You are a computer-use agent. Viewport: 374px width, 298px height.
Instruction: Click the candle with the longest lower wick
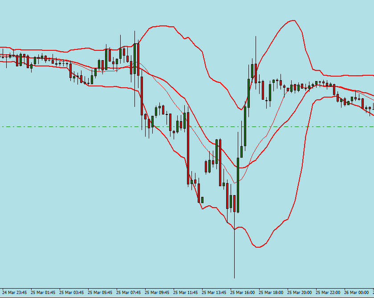(235, 204)
